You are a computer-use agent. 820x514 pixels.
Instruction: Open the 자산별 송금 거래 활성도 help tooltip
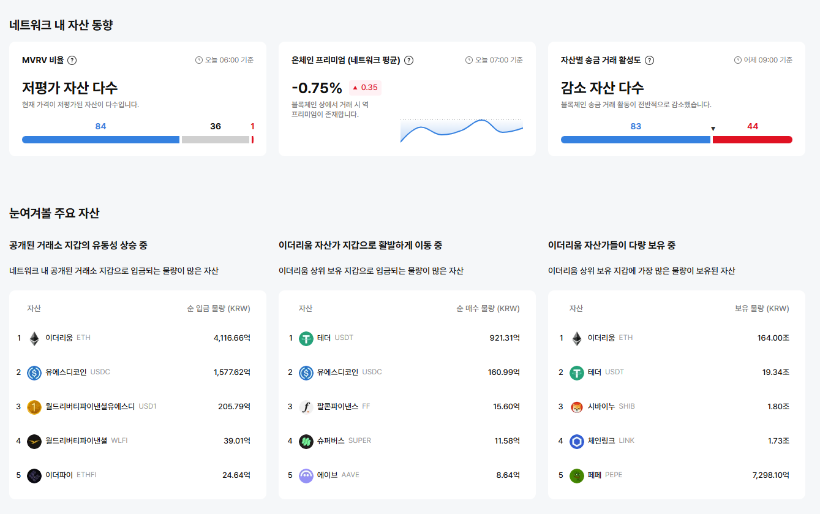(649, 60)
